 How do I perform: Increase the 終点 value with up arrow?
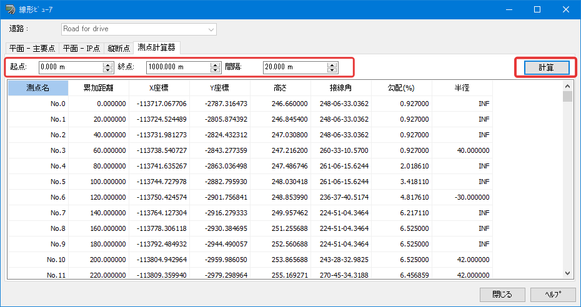pyautogui.click(x=216, y=65)
